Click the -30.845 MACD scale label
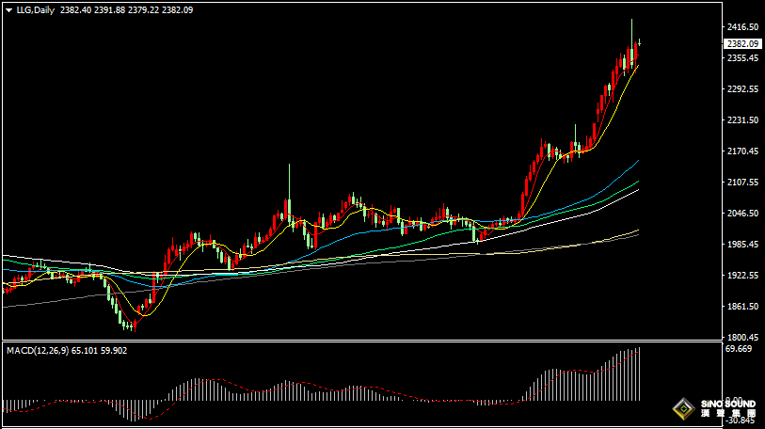This screenshot has width=765, height=429. (740, 421)
